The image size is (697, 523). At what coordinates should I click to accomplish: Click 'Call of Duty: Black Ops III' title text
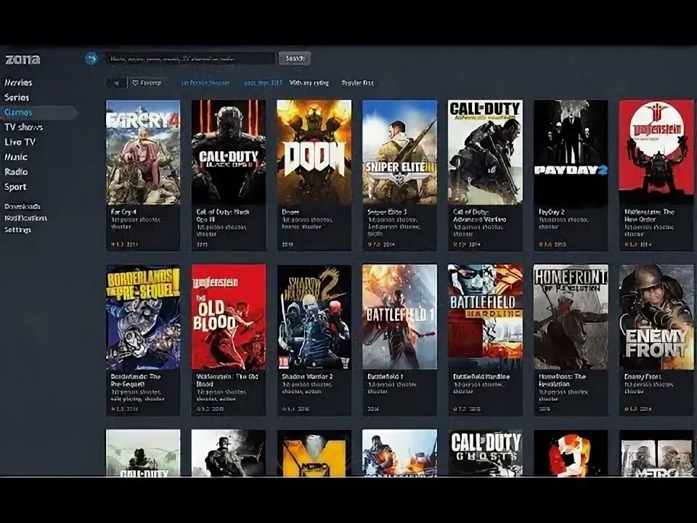pyautogui.click(x=223, y=216)
